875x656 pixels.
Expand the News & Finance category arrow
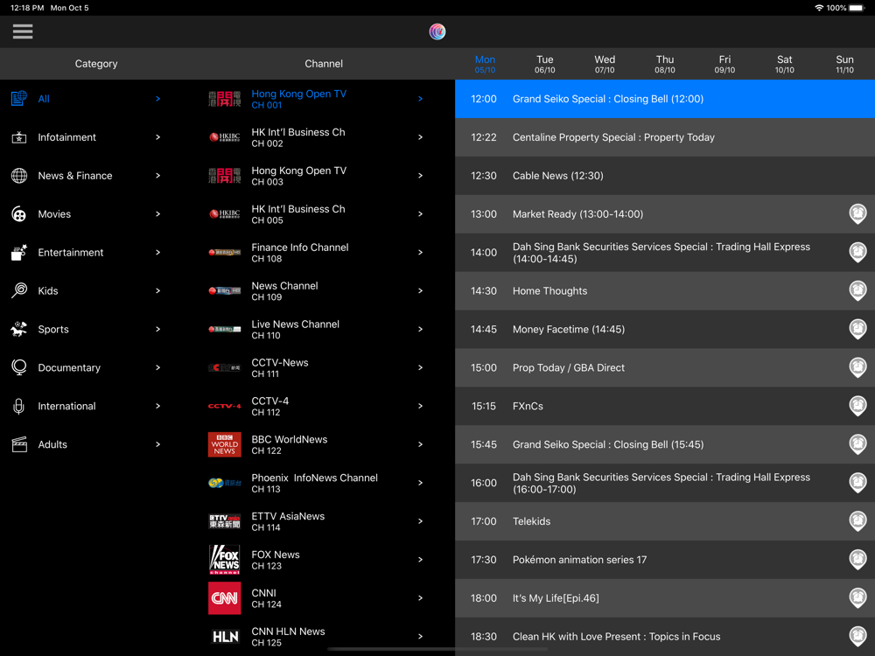coord(157,176)
